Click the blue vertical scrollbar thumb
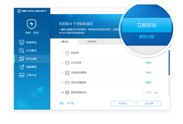Screen dimensions: 183x124 (x=169, y=63)
